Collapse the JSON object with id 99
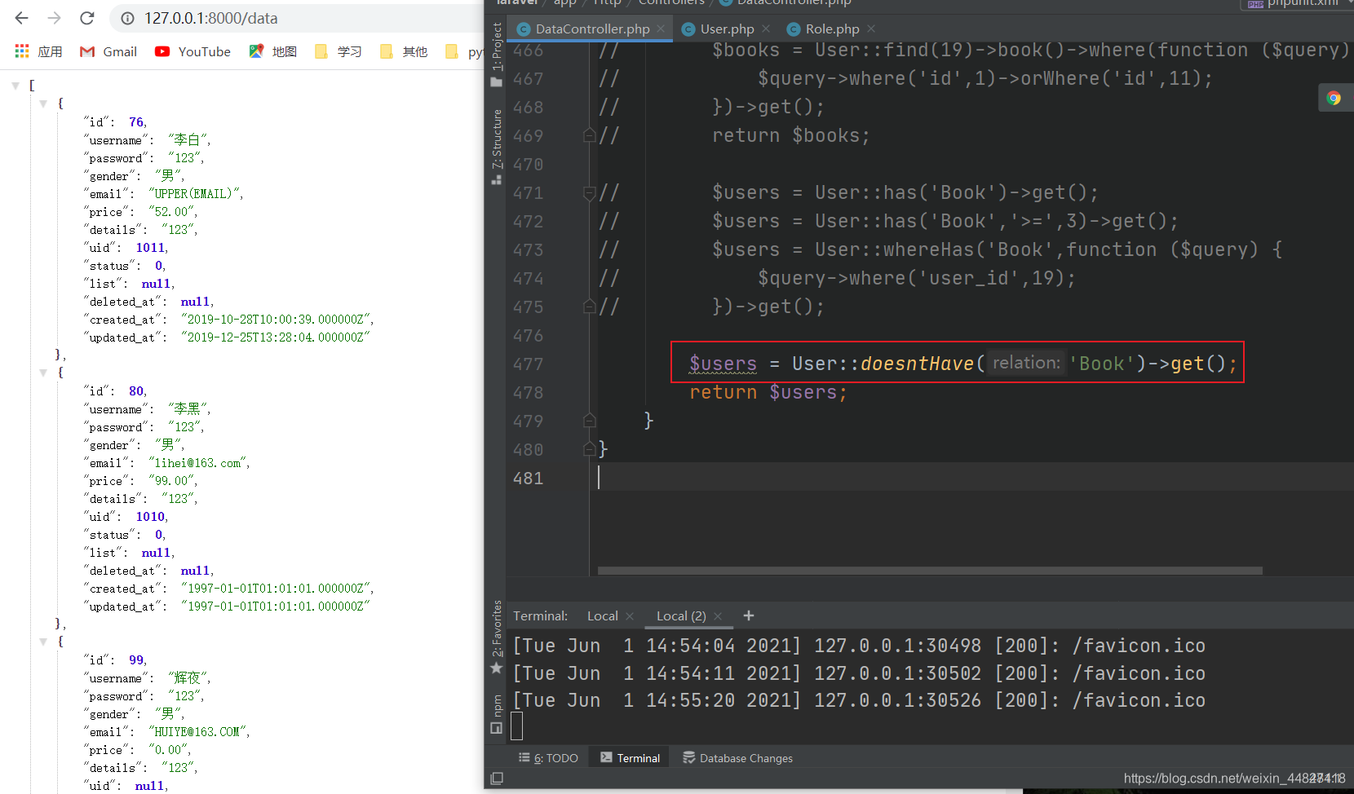This screenshot has width=1354, height=794. (x=43, y=642)
